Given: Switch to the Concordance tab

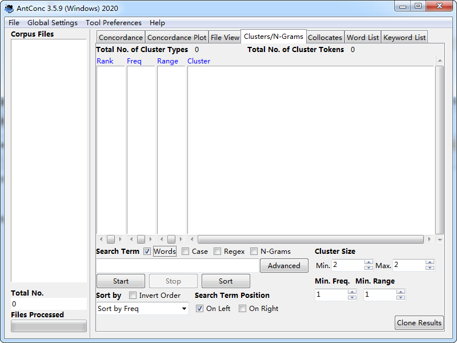Looking at the screenshot, I should pyautogui.click(x=121, y=37).
